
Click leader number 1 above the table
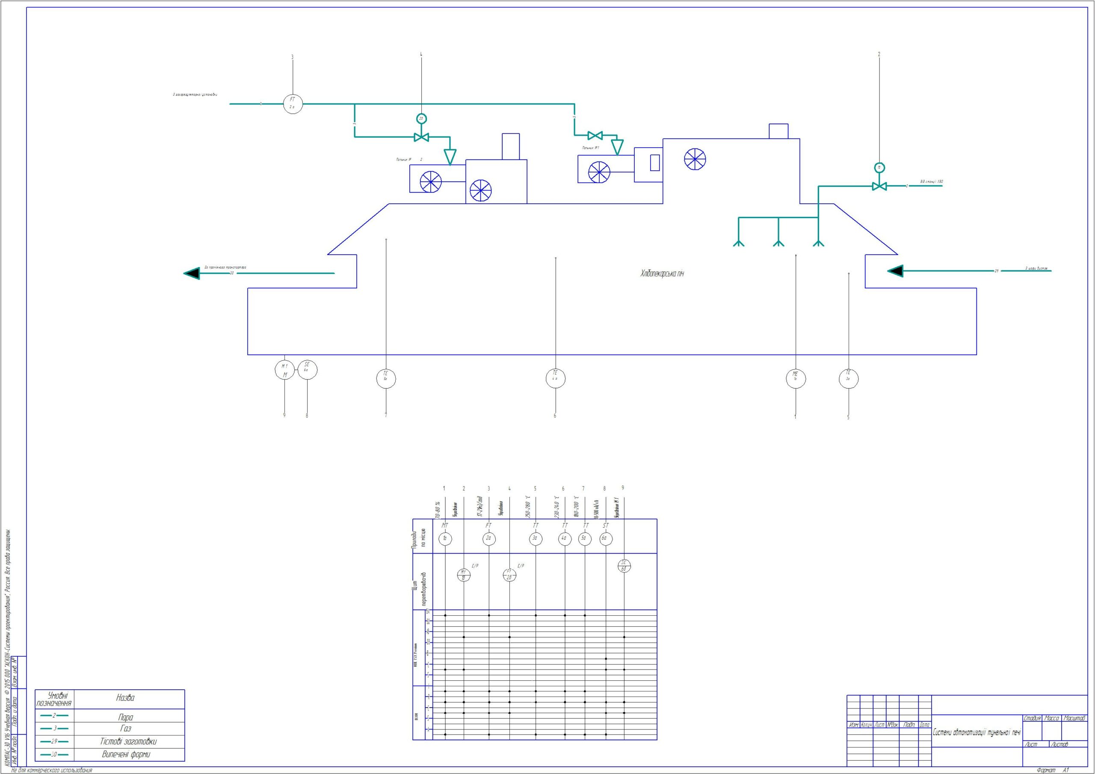click(x=444, y=489)
